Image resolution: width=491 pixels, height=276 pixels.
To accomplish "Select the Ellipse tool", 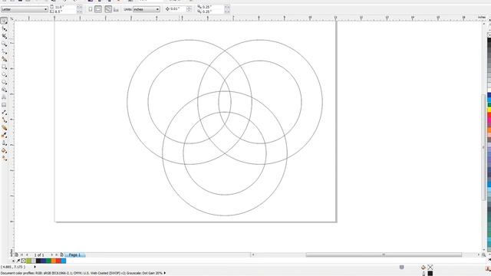I will (4, 74).
